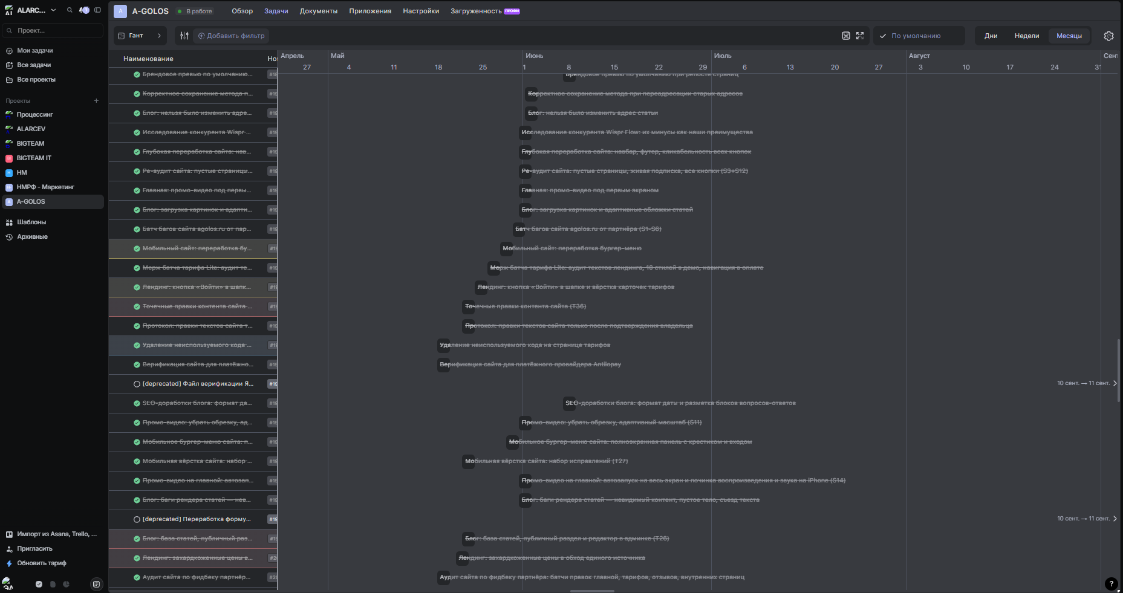Uncheck the completed Верификация сайта task

tap(137, 365)
